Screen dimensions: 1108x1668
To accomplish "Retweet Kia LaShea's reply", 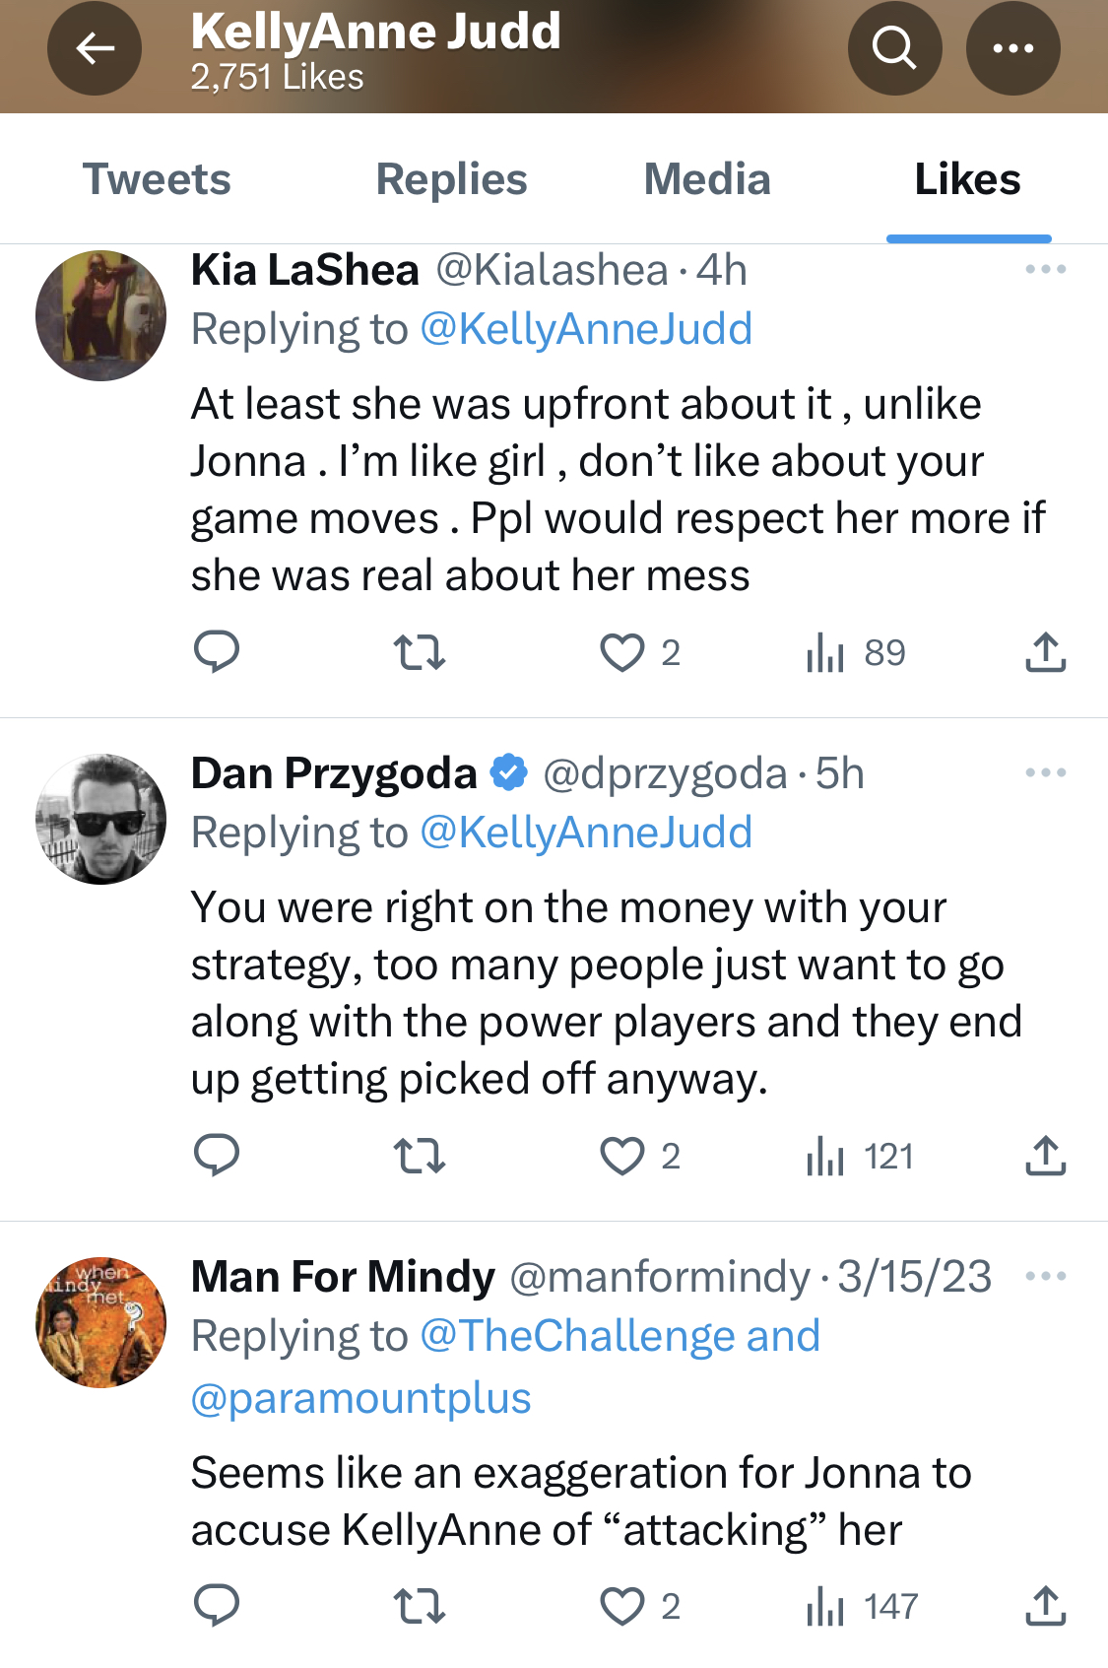I will point(420,652).
